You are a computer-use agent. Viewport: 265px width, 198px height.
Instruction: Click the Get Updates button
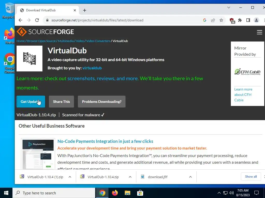tap(31, 102)
